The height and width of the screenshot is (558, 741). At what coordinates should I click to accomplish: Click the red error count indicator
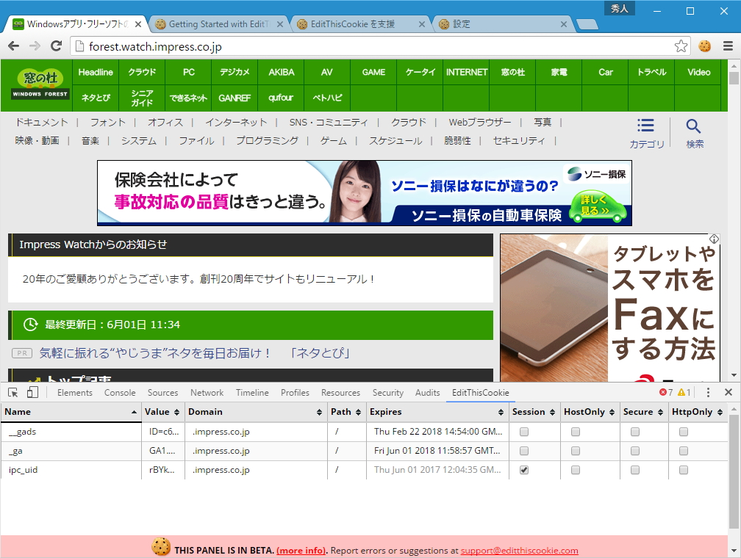click(x=666, y=392)
